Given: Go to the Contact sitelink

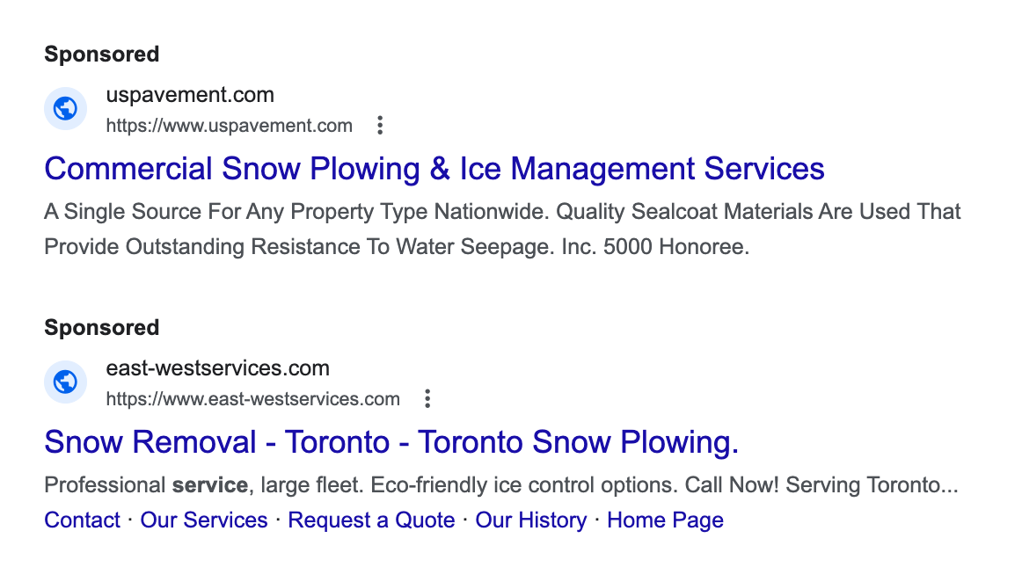Looking at the screenshot, I should 82,520.
